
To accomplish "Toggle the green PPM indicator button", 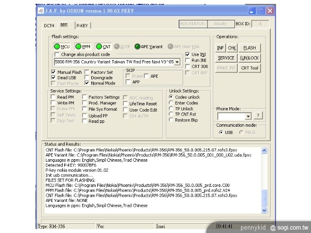I will (x=83, y=47).
